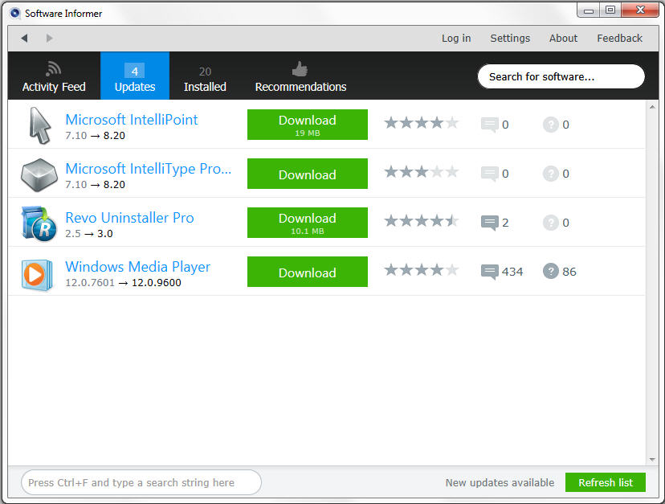The image size is (665, 504).
Task: Click the back navigation arrow
Action: 24,38
